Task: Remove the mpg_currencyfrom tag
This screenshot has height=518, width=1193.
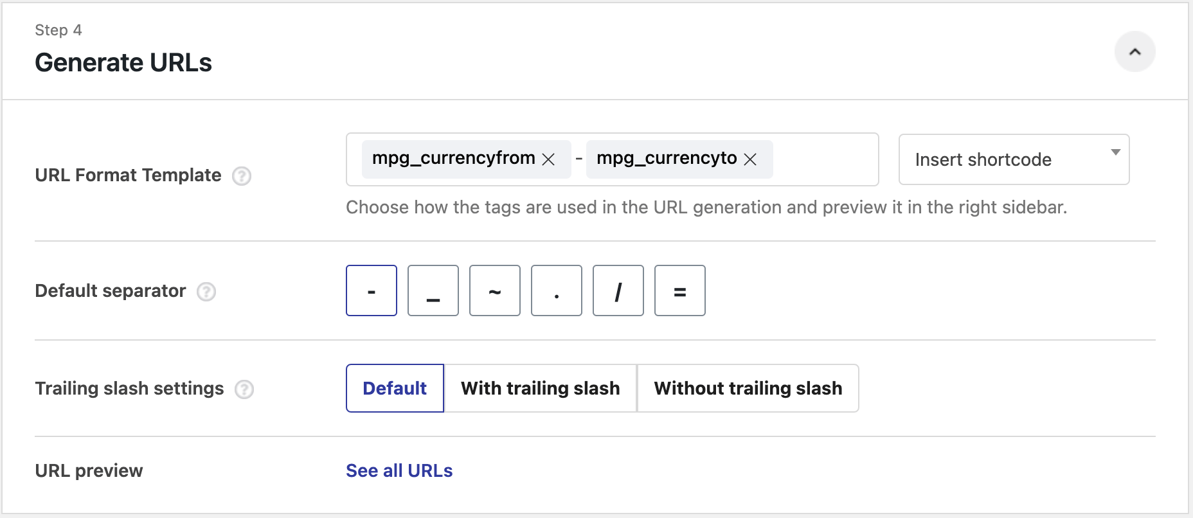Action: (x=548, y=159)
